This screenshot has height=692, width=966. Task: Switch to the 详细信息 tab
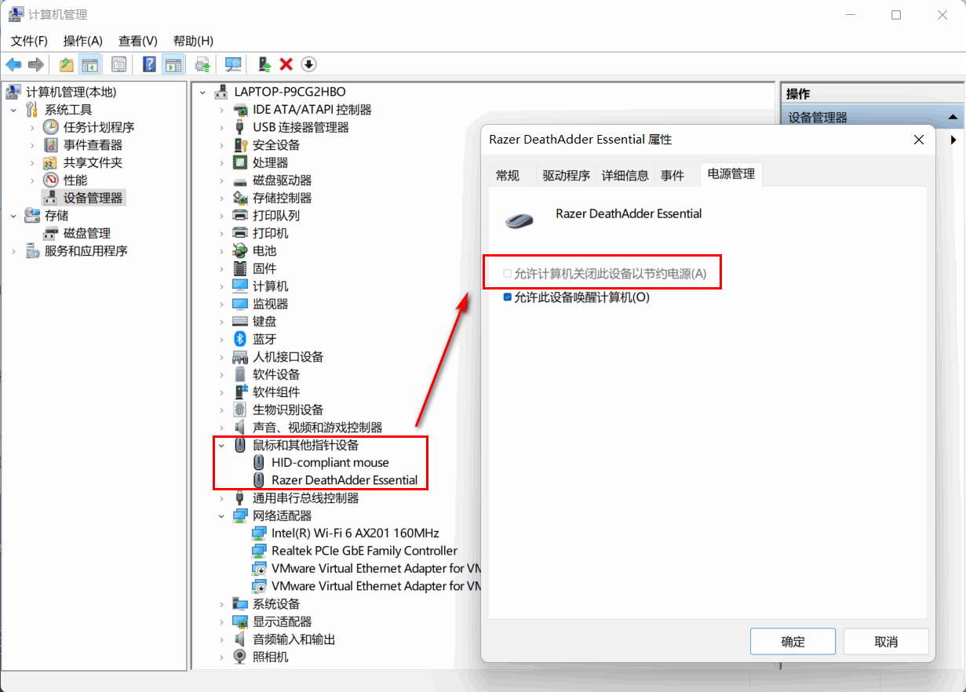(x=625, y=176)
